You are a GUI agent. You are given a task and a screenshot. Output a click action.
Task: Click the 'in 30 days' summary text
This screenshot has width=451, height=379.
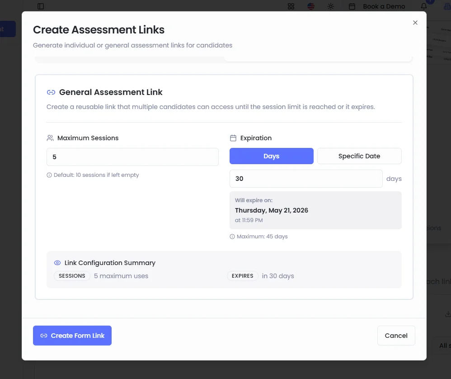click(278, 276)
